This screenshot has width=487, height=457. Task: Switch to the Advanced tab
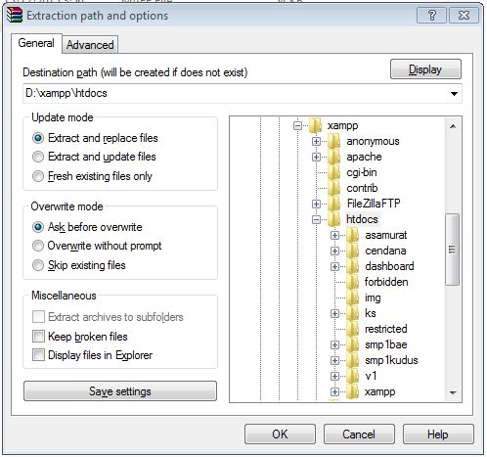(90, 45)
